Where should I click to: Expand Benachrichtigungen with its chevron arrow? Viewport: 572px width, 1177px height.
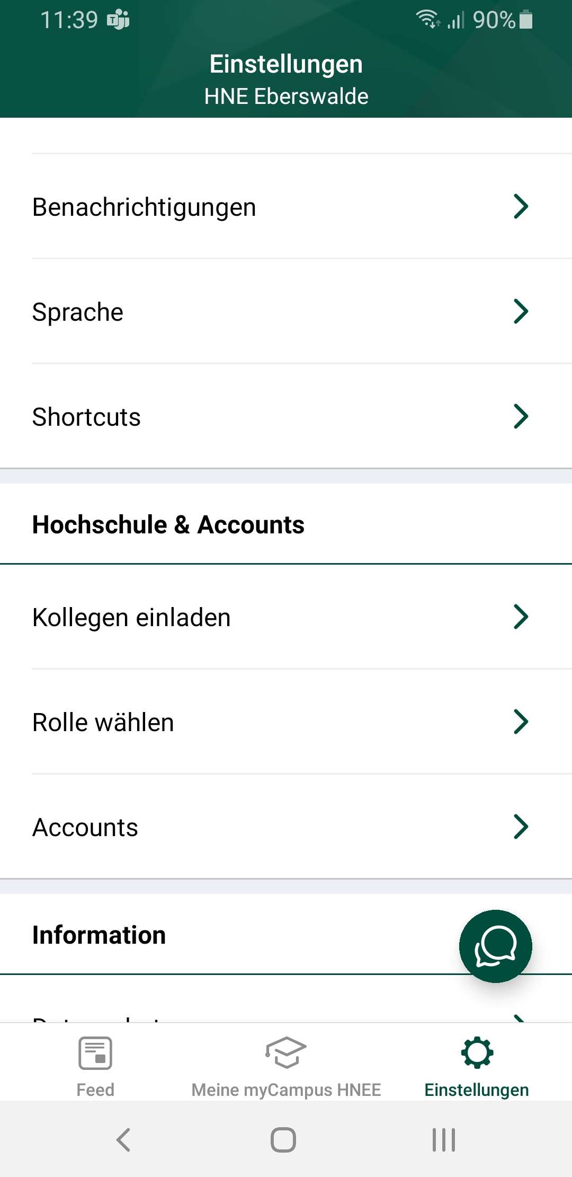tap(521, 206)
